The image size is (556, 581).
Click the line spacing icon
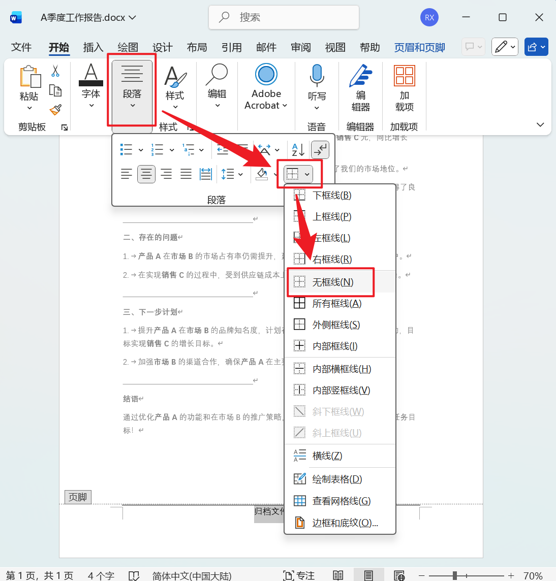click(228, 174)
